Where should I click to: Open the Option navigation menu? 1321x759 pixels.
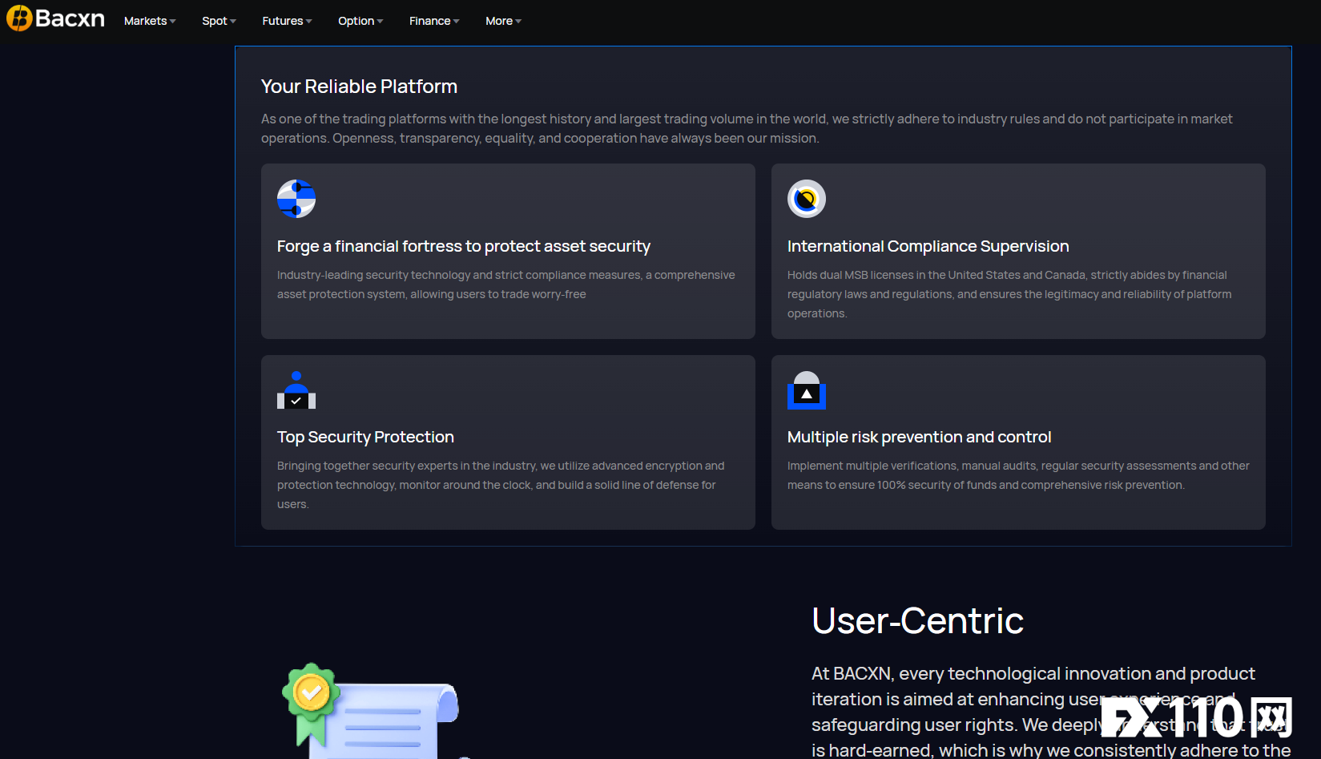tap(360, 21)
